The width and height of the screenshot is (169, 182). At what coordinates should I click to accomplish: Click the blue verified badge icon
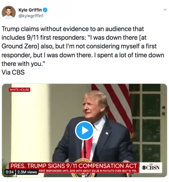[45, 10]
